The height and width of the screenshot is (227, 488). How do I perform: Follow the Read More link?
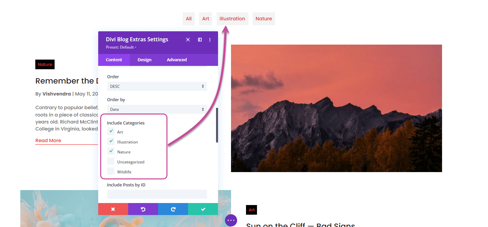(x=48, y=140)
